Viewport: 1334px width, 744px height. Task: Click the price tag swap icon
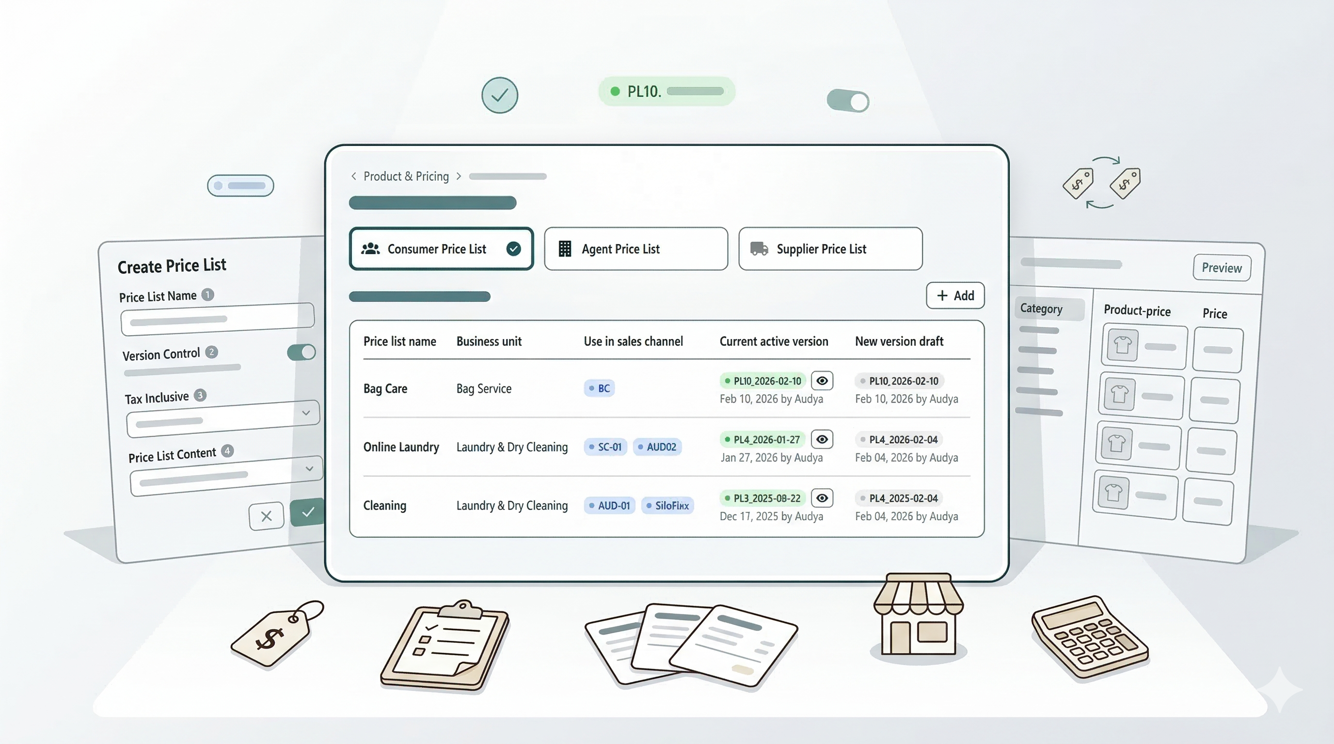coord(1101,183)
